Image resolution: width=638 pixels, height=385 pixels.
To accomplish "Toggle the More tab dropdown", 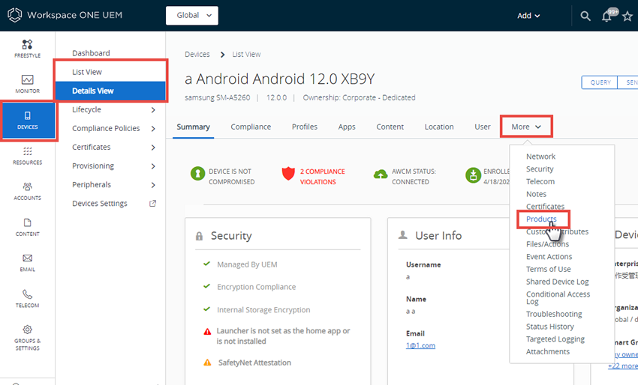I will click(526, 127).
